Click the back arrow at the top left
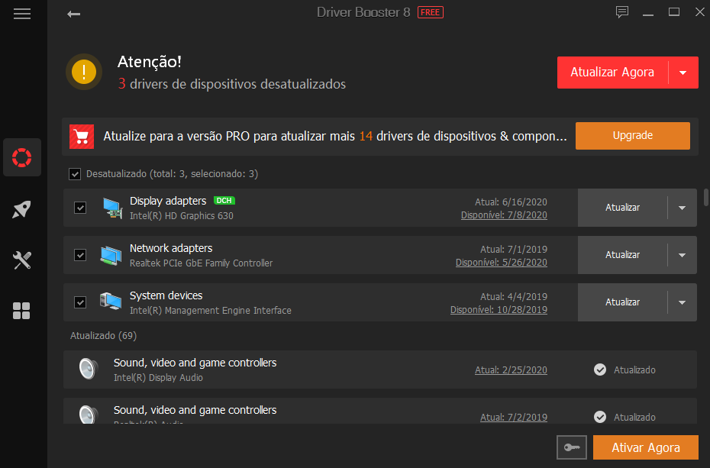The width and height of the screenshot is (710, 468). [x=74, y=13]
